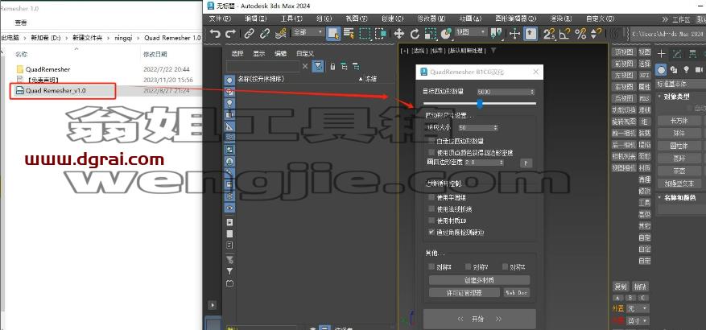The width and height of the screenshot is (706, 330).
Task: Select the Shapes category icon
Action: click(x=674, y=70)
